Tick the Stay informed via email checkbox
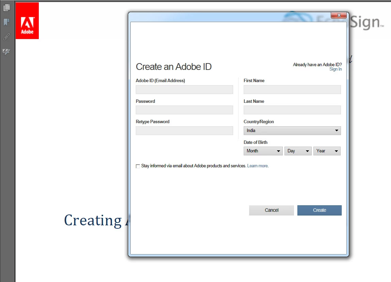The height and width of the screenshot is (282, 391). click(x=138, y=166)
